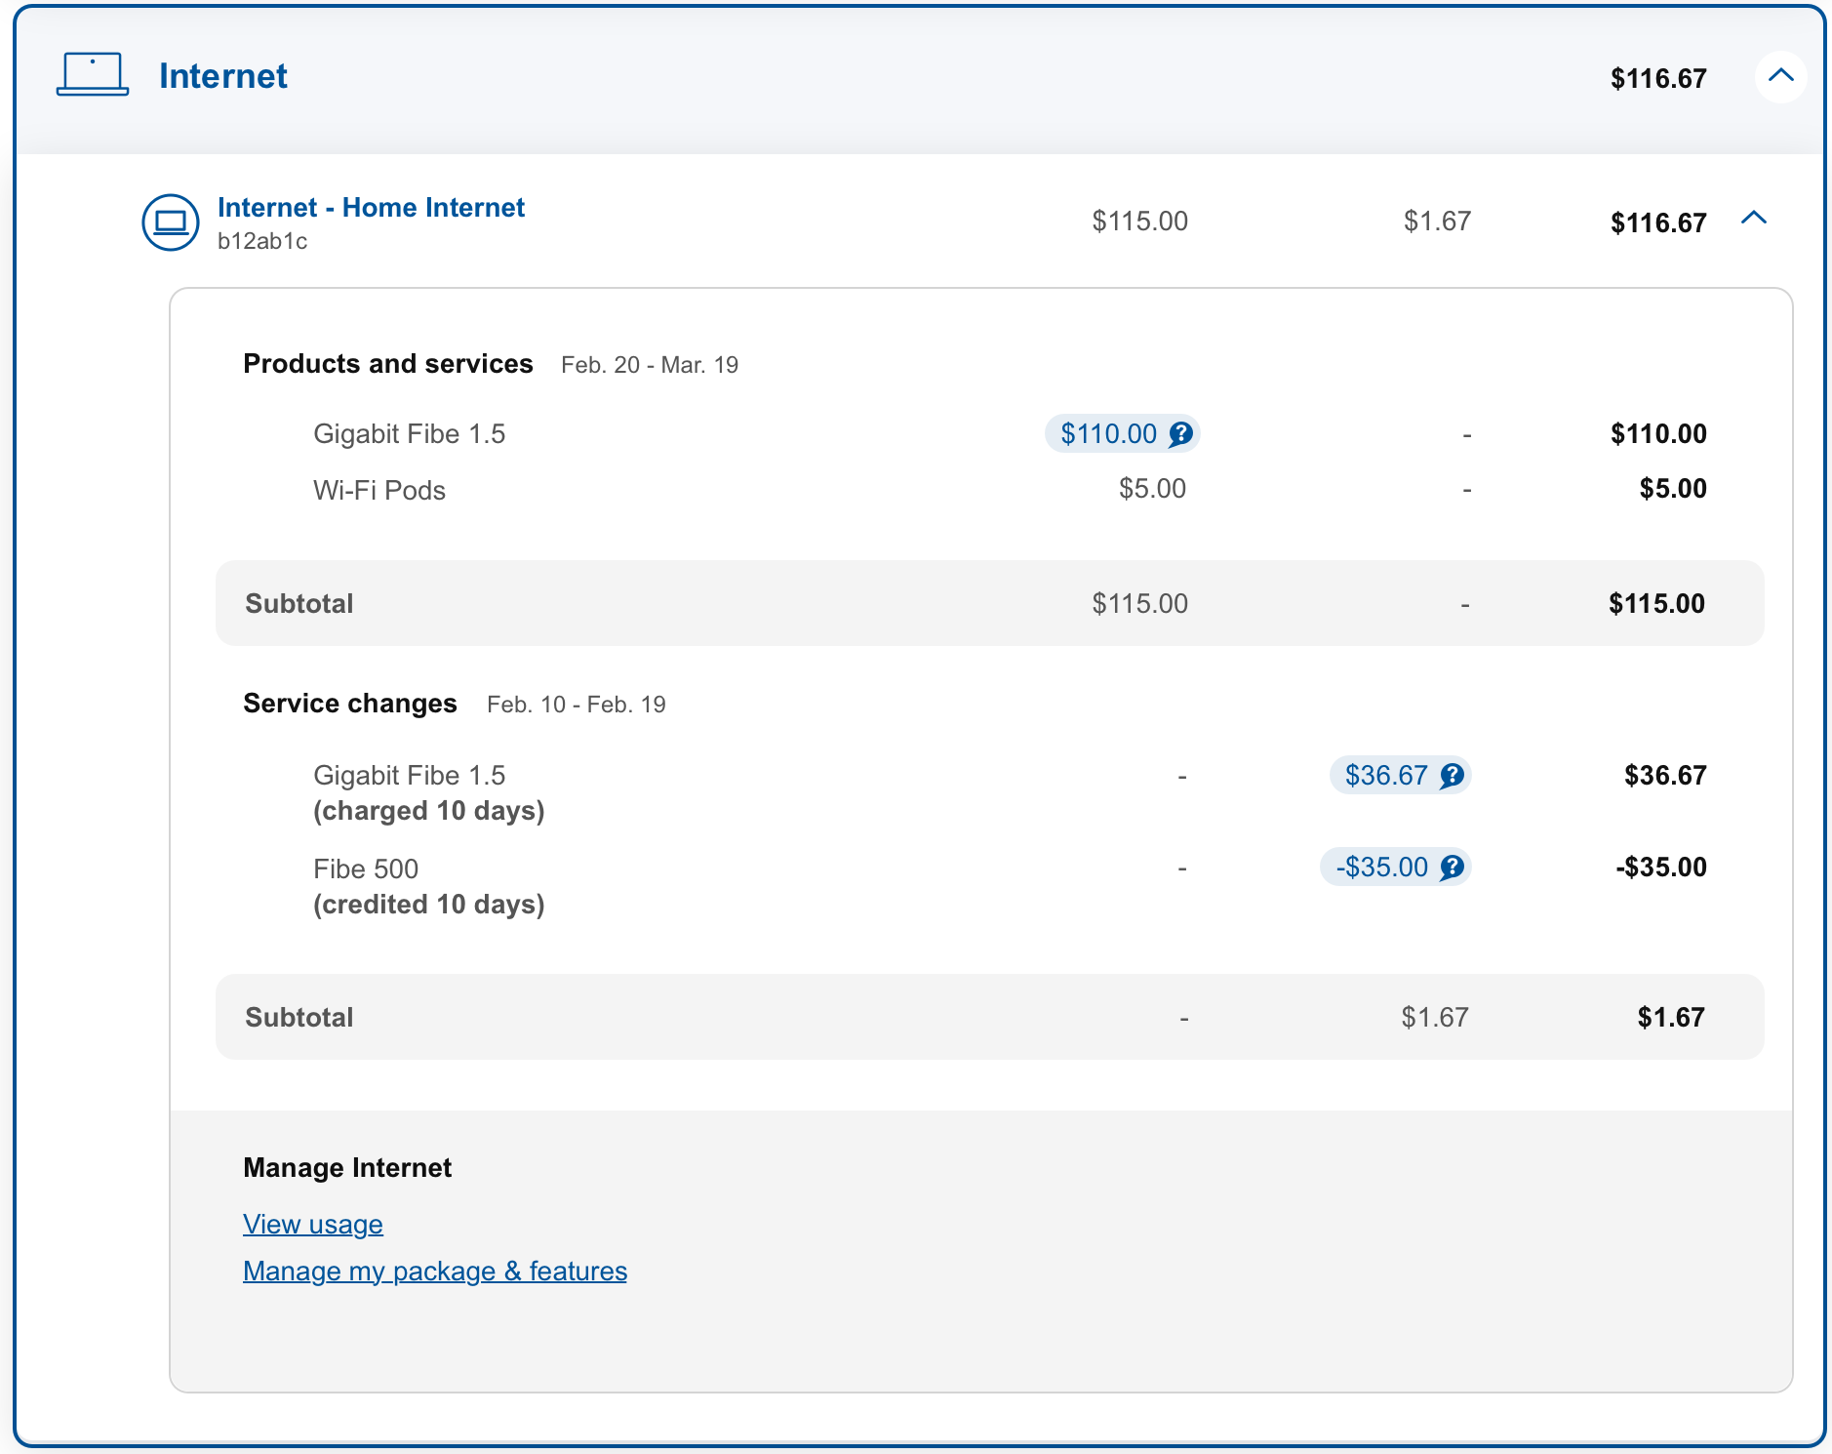
Task: Collapse the Home Internet details chevron
Action: tap(1753, 219)
